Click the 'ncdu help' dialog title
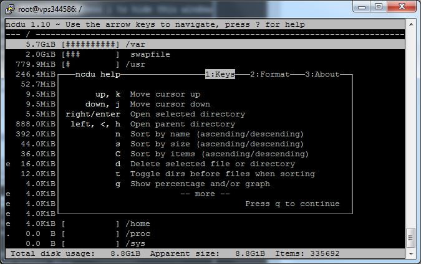Viewport: 421px width, 264px height. tap(98, 74)
